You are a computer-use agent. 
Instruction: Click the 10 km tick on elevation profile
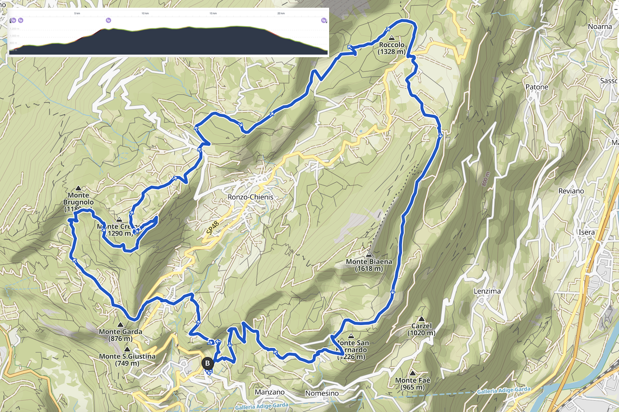[x=144, y=13]
